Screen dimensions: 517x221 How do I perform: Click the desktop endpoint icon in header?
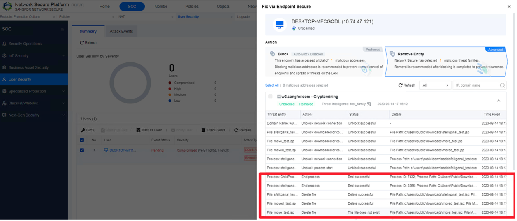[x=280, y=25]
